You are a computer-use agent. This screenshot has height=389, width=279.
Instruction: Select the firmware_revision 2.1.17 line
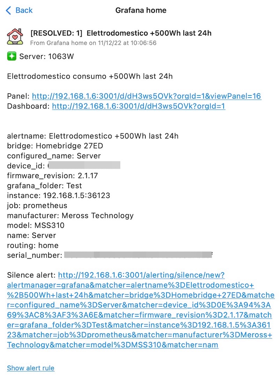click(52, 175)
